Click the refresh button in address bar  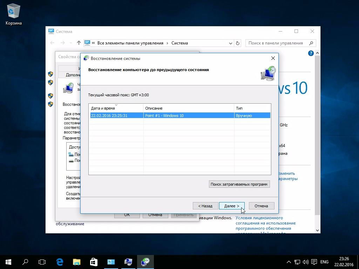[x=238, y=43]
